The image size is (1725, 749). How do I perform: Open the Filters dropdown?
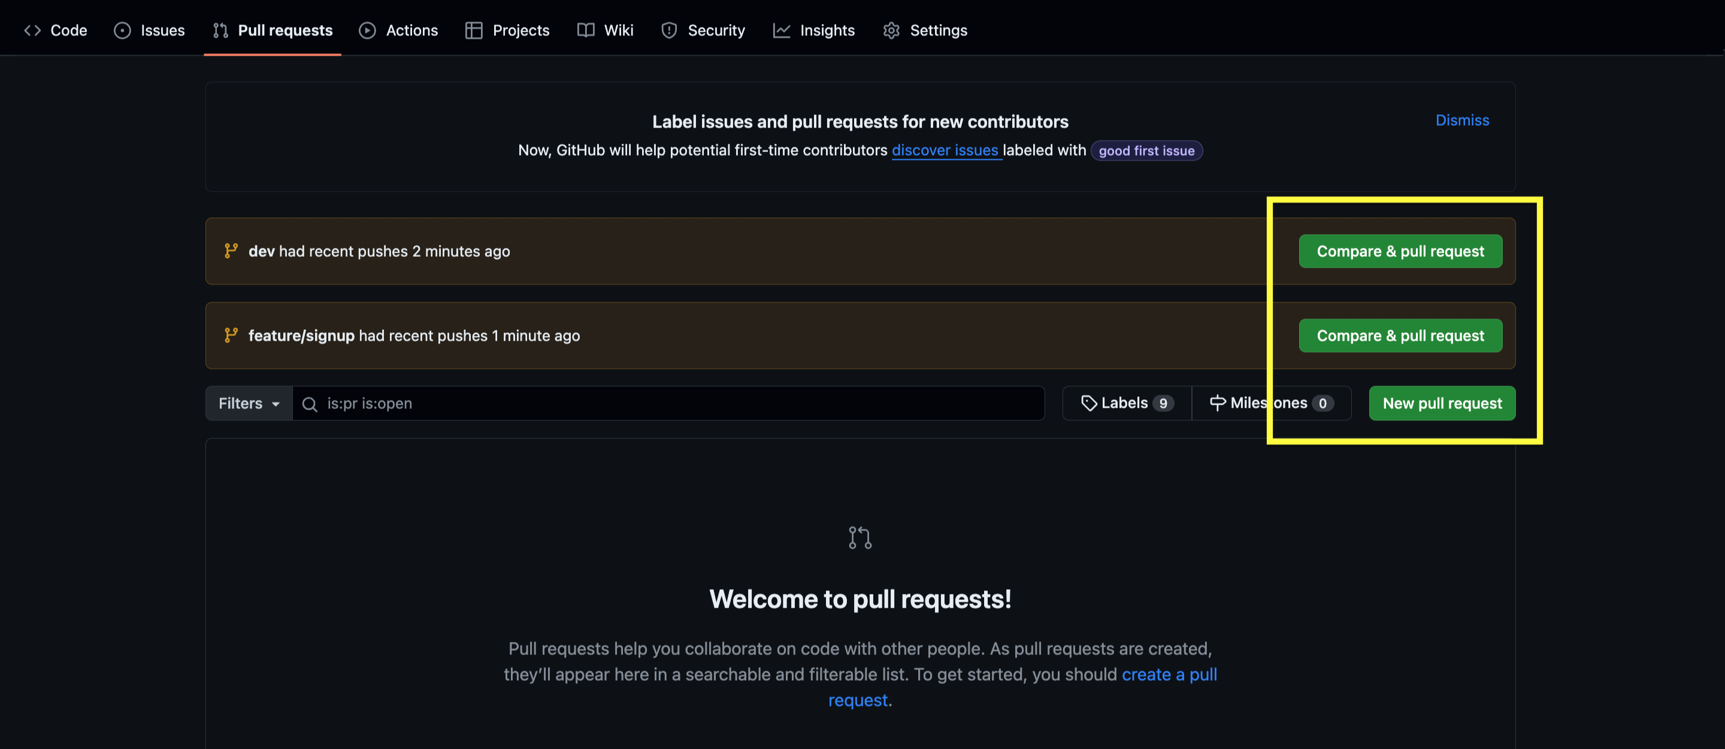pyautogui.click(x=249, y=403)
